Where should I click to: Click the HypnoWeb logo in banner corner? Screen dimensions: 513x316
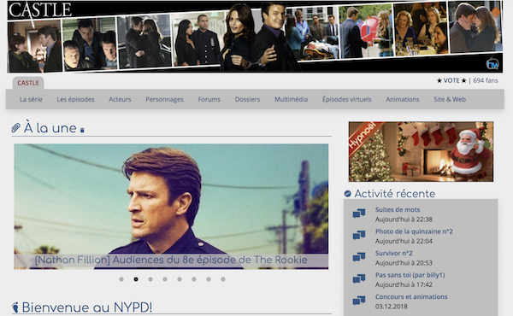pyautogui.click(x=492, y=63)
